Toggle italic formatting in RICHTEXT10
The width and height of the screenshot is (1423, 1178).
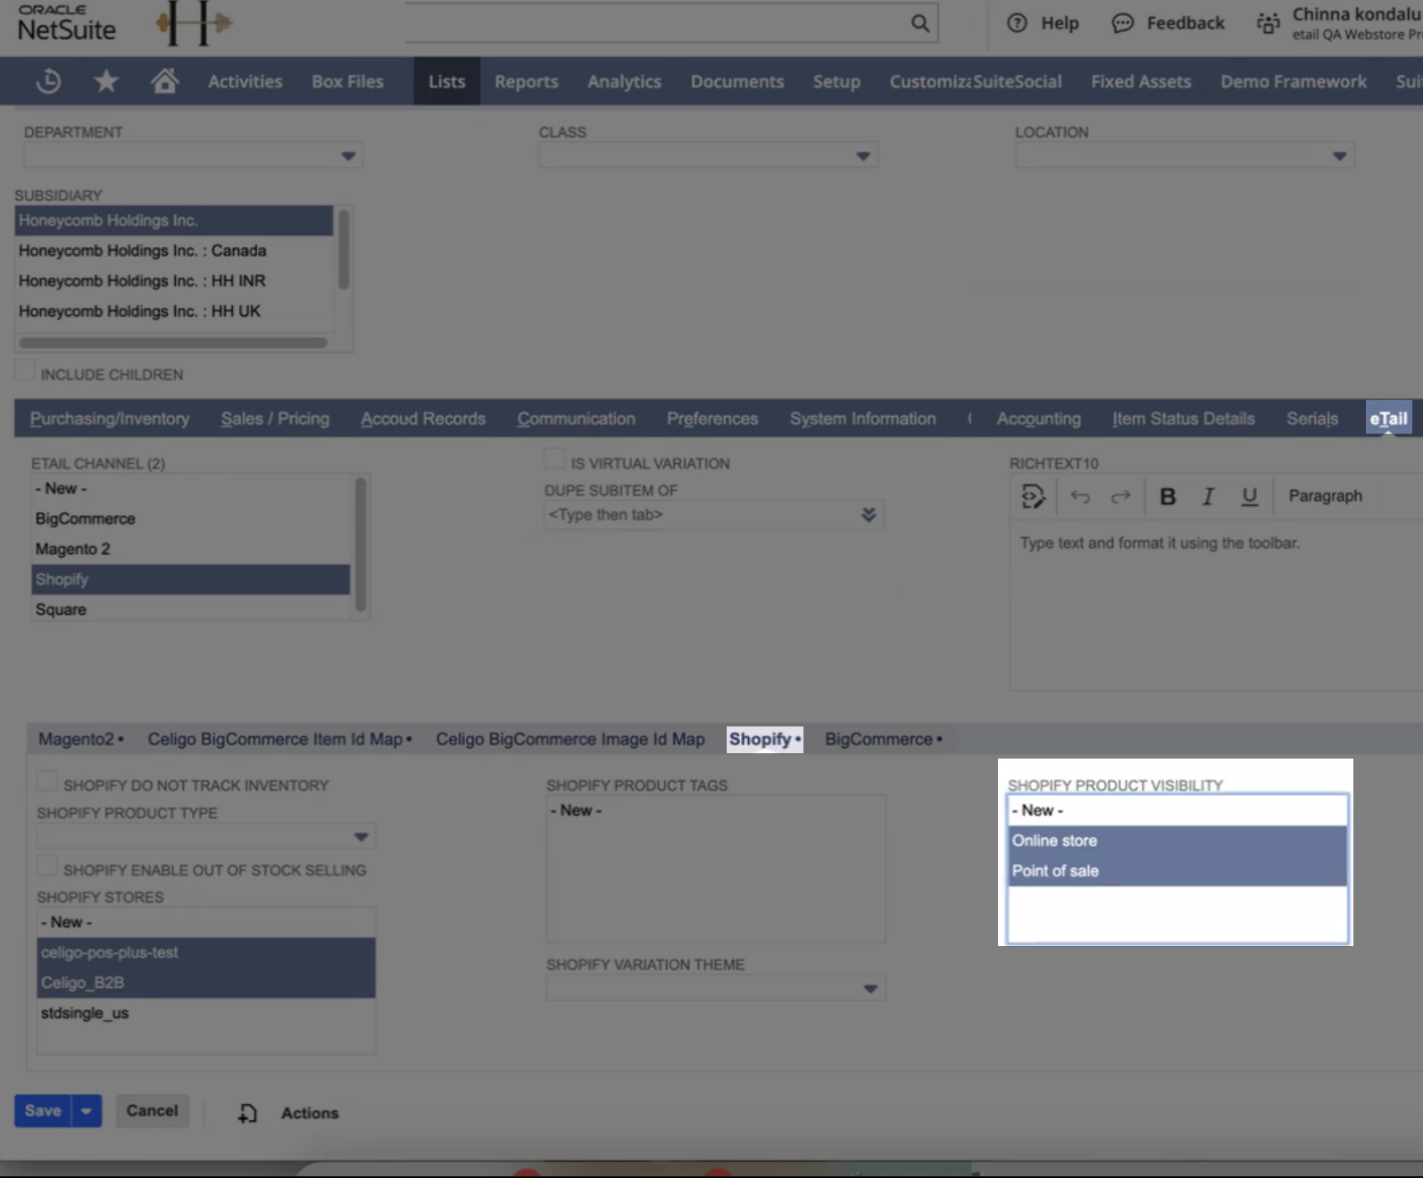[1208, 496]
